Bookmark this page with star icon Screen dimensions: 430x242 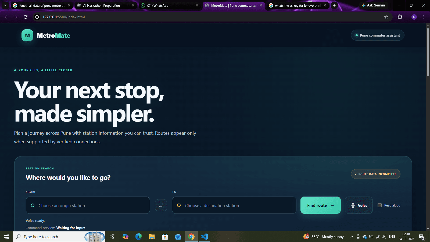click(386, 17)
